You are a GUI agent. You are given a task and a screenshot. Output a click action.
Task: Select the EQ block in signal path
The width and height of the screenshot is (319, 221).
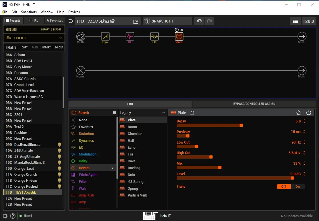[154, 36]
